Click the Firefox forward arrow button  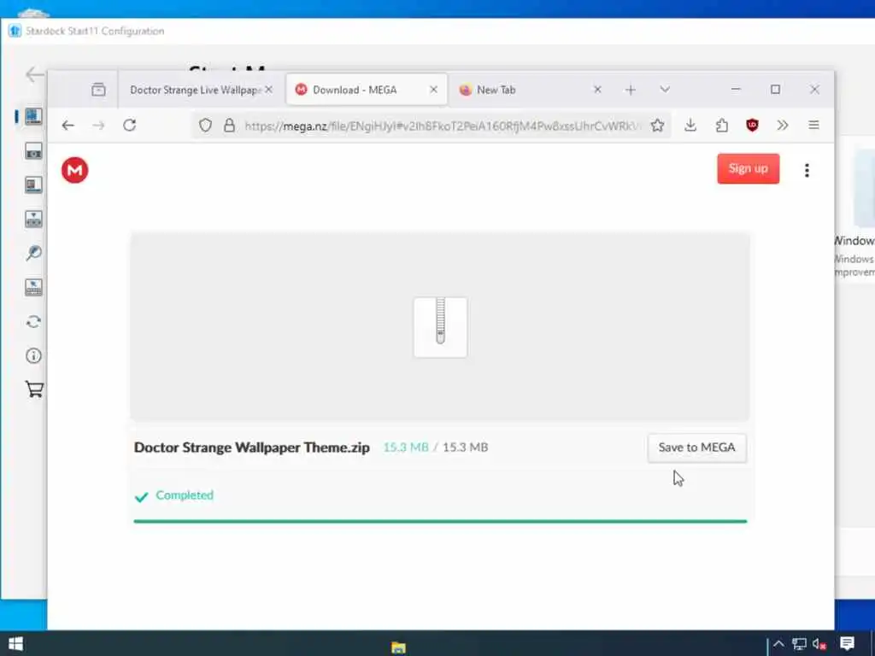99,126
